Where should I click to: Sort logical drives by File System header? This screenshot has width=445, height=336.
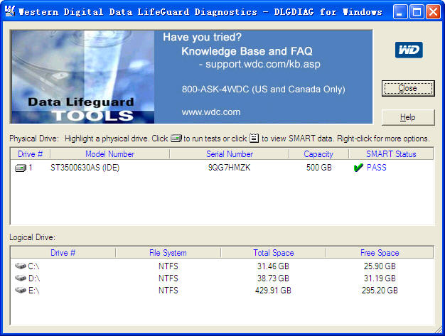(168, 253)
